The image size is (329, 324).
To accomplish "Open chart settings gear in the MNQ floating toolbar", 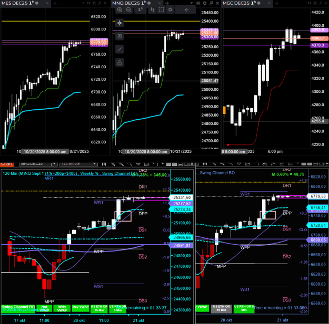I will [x=170, y=9].
